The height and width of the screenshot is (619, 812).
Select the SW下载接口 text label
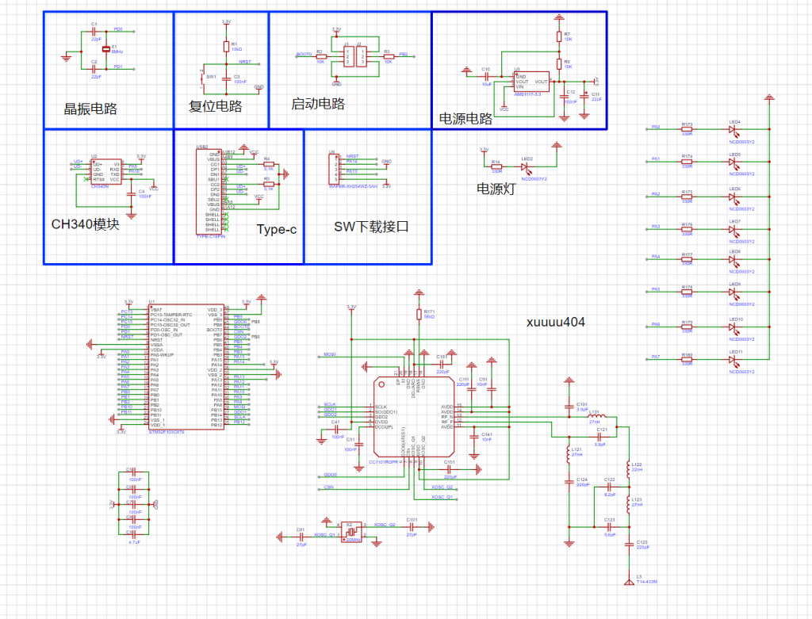click(370, 227)
